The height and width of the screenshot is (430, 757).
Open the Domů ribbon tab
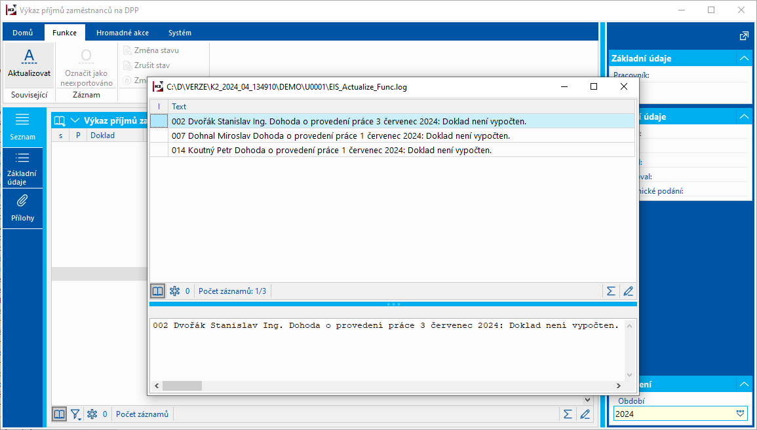(23, 33)
